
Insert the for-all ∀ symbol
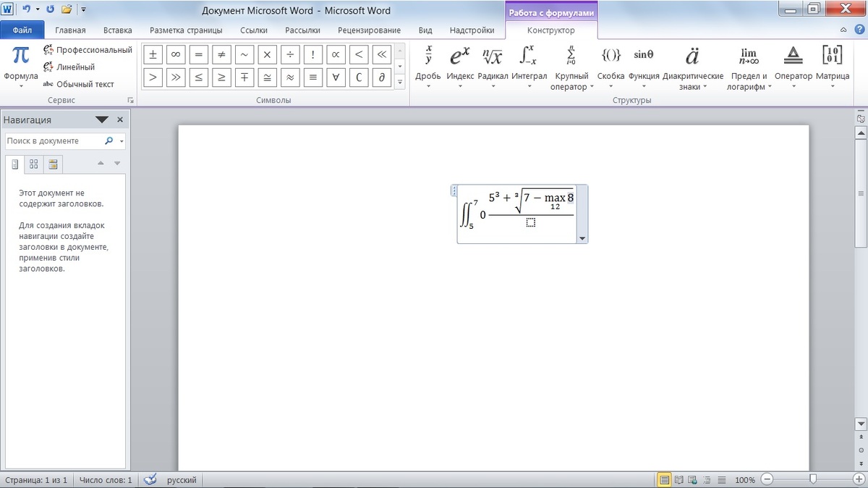[336, 77]
